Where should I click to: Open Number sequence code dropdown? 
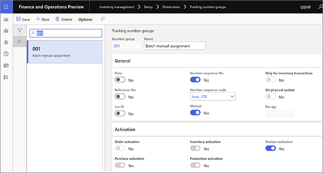213,96
